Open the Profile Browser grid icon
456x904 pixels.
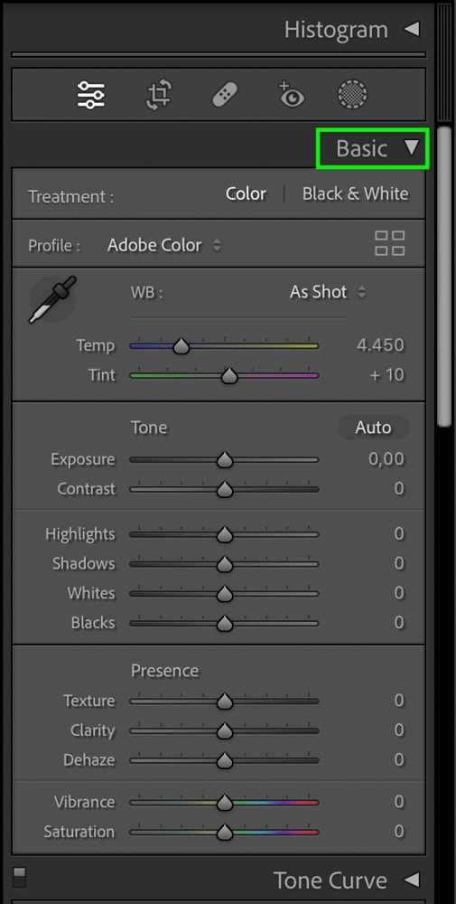(x=390, y=243)
